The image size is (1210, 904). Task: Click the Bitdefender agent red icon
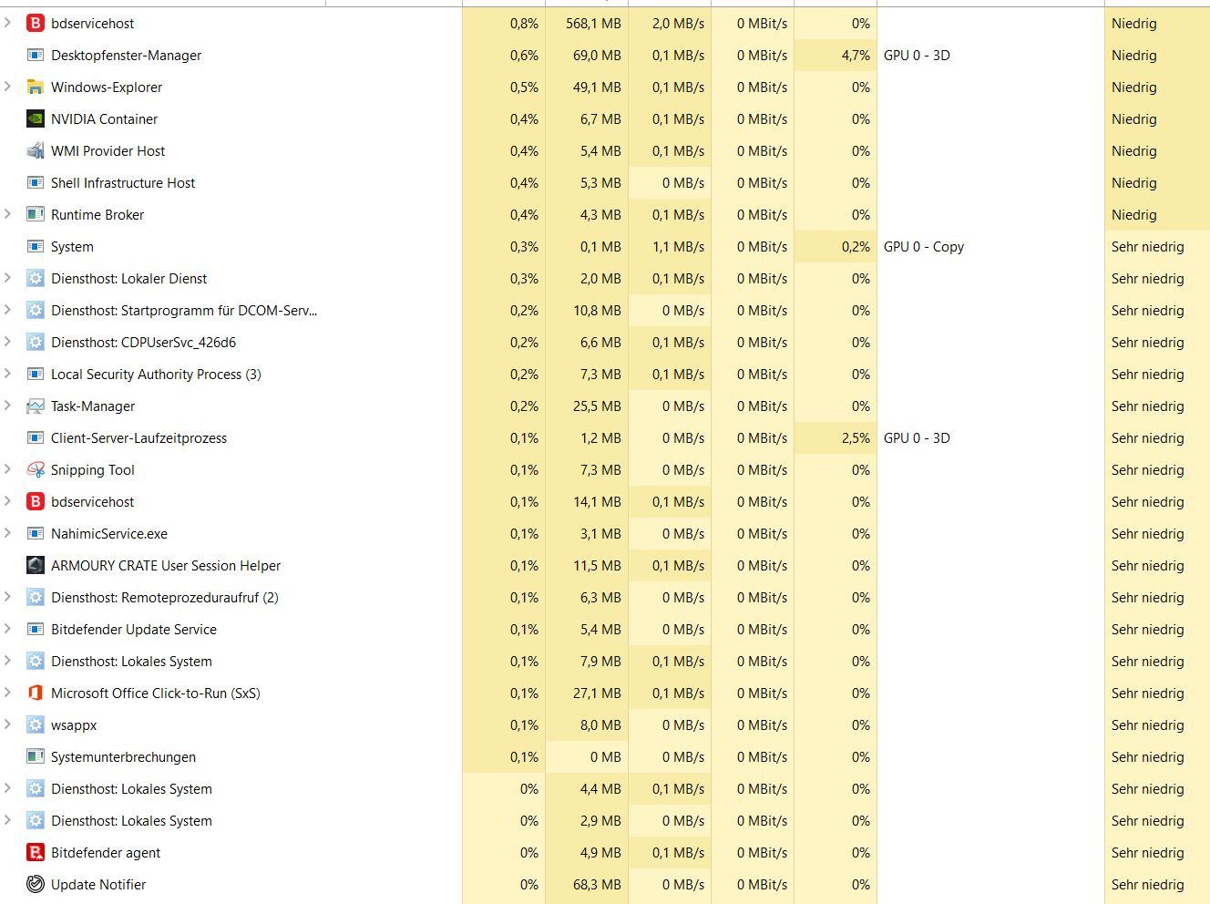tap(35, 853)
